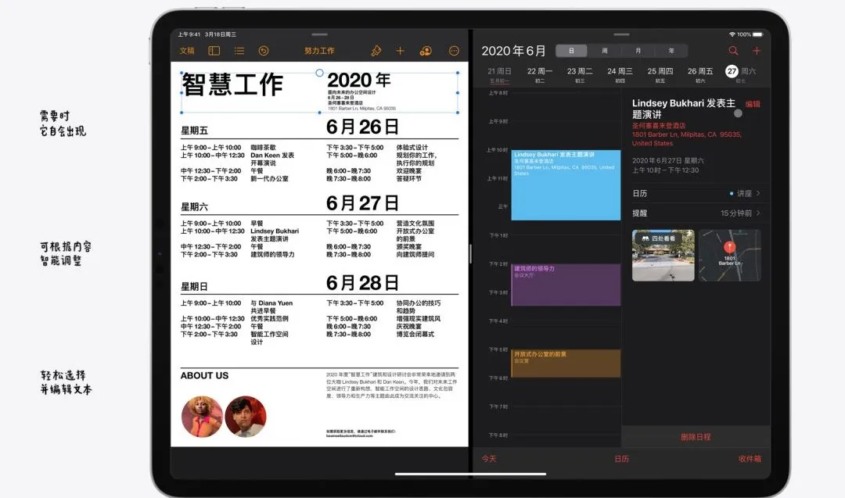This screenshot has width=845, height=498.
Task: Tap the search icon in Calendar
Action: pos(733,48)
